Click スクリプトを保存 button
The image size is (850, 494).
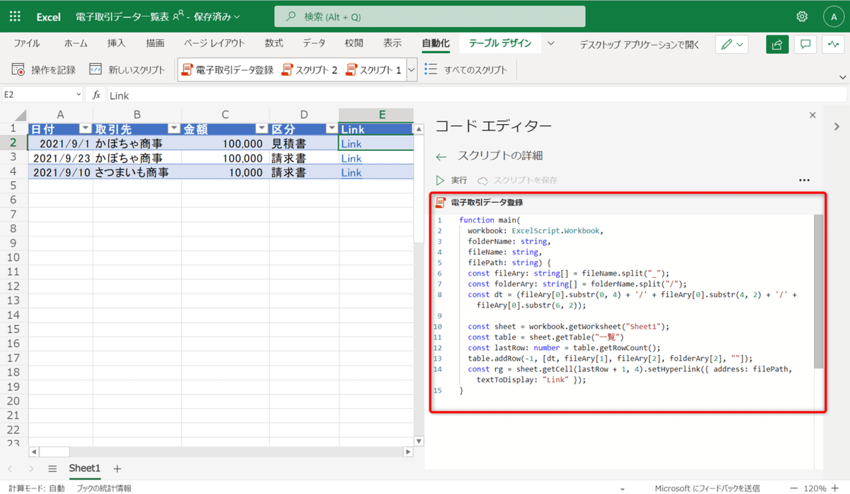517,180
